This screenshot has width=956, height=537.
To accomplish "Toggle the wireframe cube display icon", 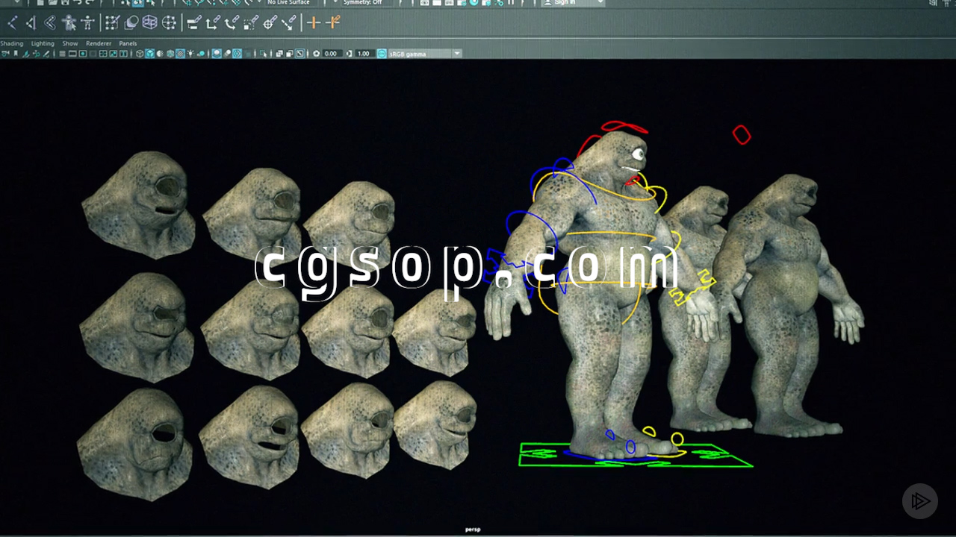I will click(140, 54).
